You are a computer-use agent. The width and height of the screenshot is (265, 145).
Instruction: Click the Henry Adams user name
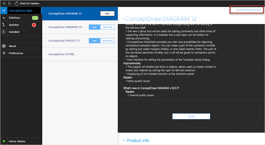[17, 141]
